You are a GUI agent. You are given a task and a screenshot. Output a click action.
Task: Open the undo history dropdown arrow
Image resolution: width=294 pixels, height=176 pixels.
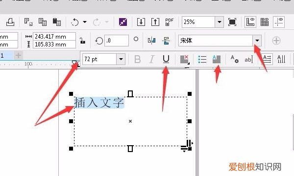coord(85,22)
